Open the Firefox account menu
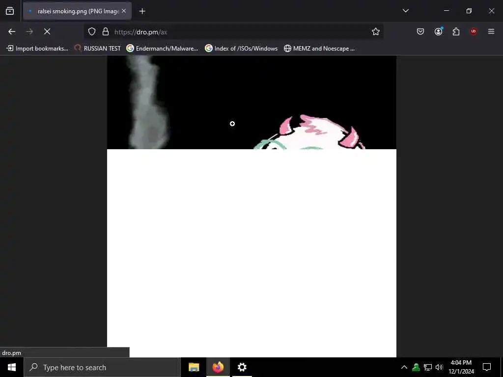503x377 pixels. 439,31
